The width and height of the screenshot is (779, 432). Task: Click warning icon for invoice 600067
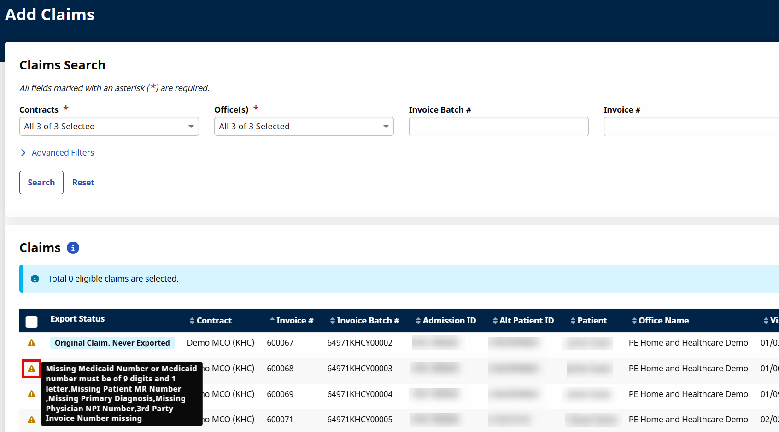(32, 343)
